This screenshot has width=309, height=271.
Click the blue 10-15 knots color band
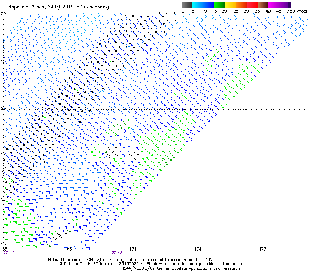[x=209, y=5]
